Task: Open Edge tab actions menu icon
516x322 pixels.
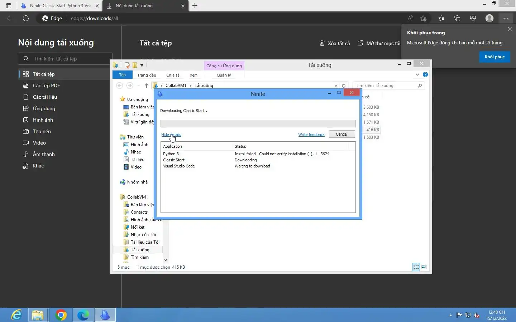Action: pyautogui.click(x=9, y=6)
